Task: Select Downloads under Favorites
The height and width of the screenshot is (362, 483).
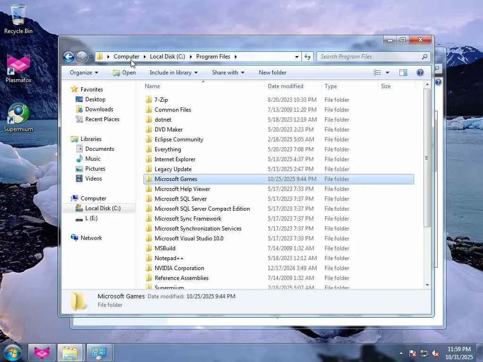Action: pyautogui.click(x=99, y=109)
